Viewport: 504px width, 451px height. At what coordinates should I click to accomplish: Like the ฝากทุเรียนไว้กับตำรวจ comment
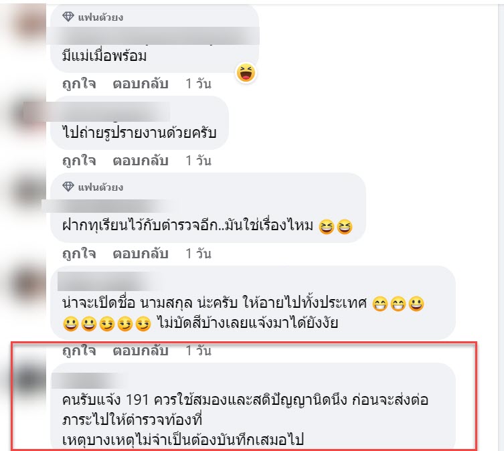[79, 254]
